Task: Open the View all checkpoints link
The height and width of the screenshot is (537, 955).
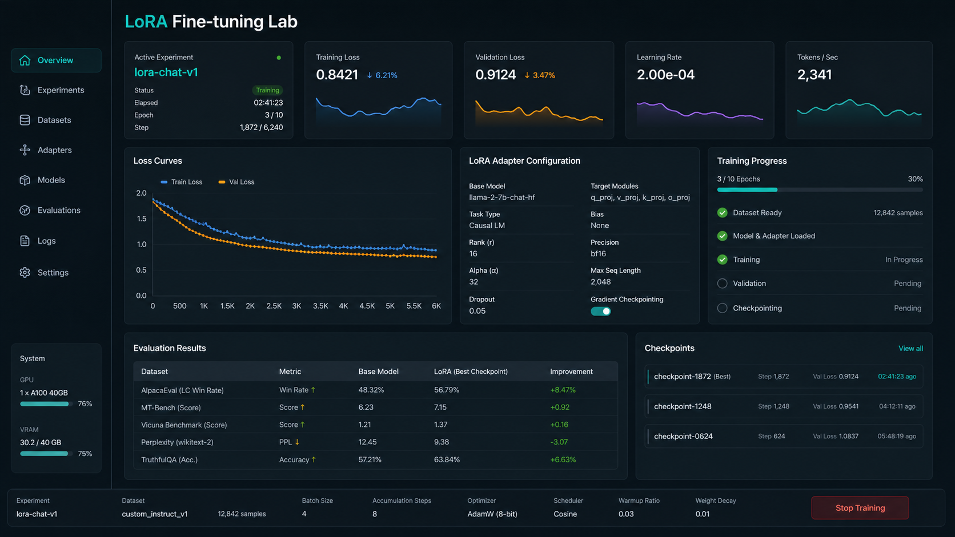Action: tap(910, 349)
